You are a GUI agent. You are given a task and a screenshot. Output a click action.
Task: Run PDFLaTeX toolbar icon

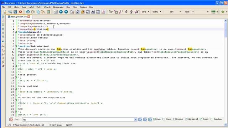click(98, 12)
